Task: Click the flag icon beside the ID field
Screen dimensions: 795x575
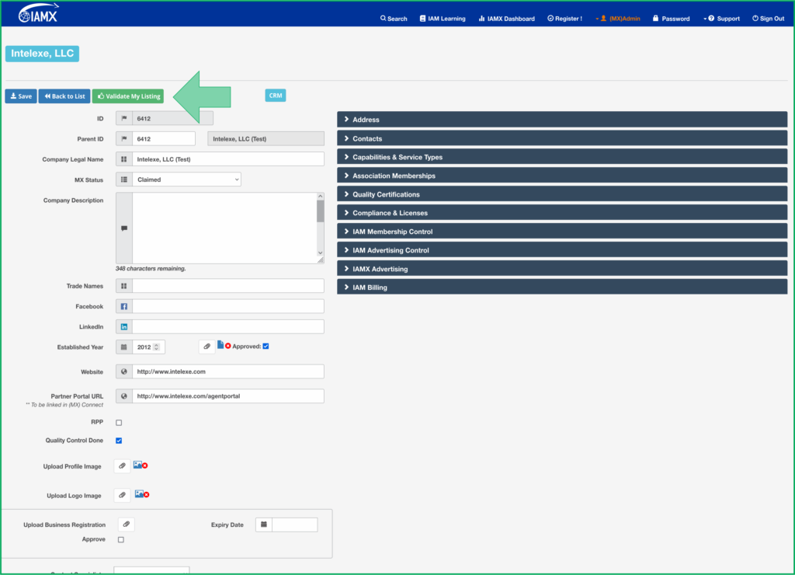Action: point(124,118)
